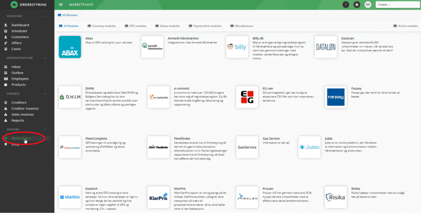Open the KlarPris logo tile
The width and height of the screenshot is (421, 213).
pos(159,197)
